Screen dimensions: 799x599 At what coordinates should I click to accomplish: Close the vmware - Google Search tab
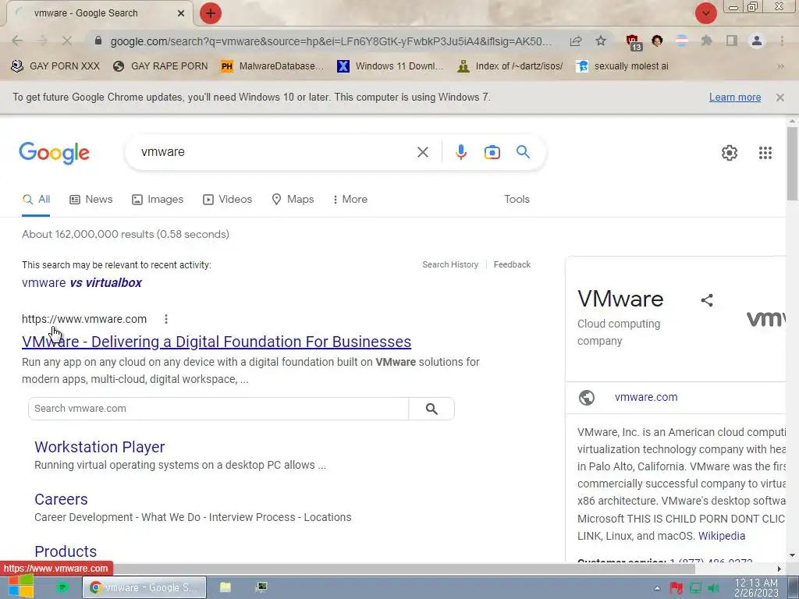coord(181,13)
